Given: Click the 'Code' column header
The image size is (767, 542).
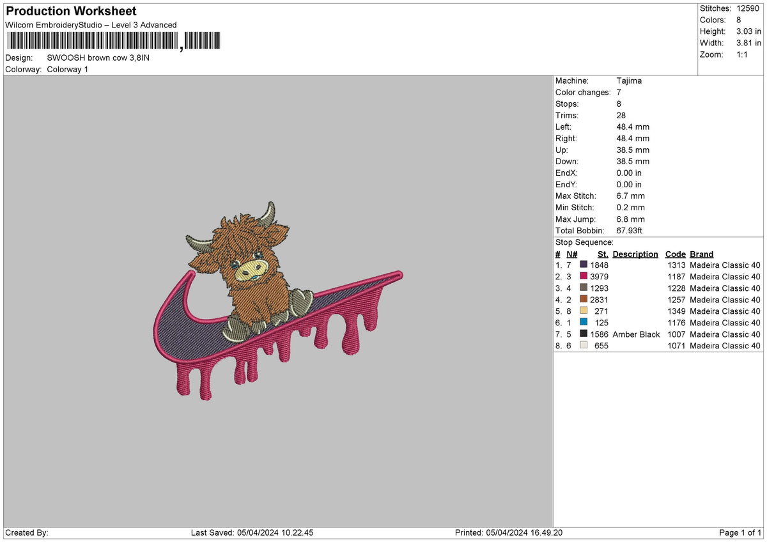Looking at the screenshot, I should 675,254.
